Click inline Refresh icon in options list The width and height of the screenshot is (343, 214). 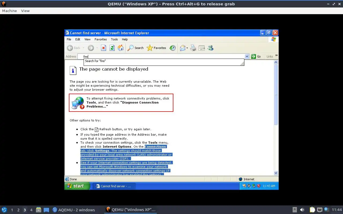(97, 129)
